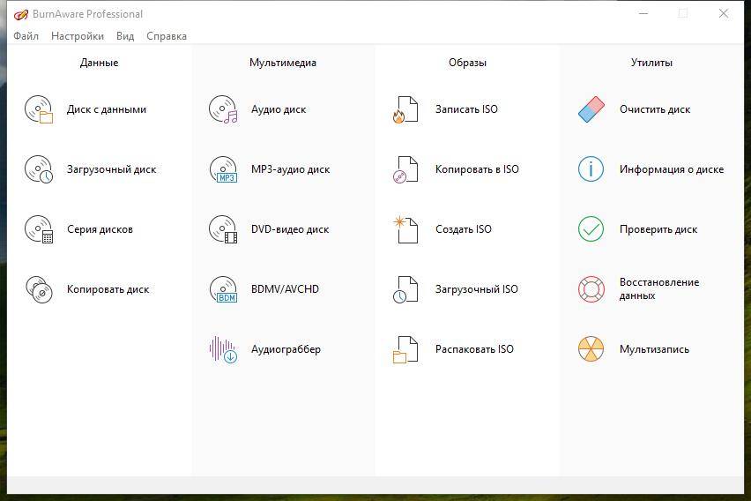Launch the Verify Disc (Проверить диск) checkmark icon

(591, 229)
